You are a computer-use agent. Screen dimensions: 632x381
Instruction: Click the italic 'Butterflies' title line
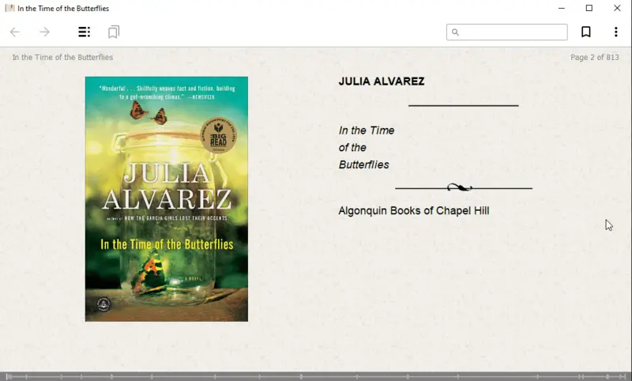364,164
